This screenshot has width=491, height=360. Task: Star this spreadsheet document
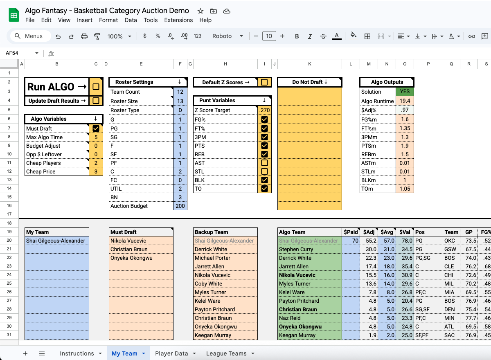(x=200, y=11)
